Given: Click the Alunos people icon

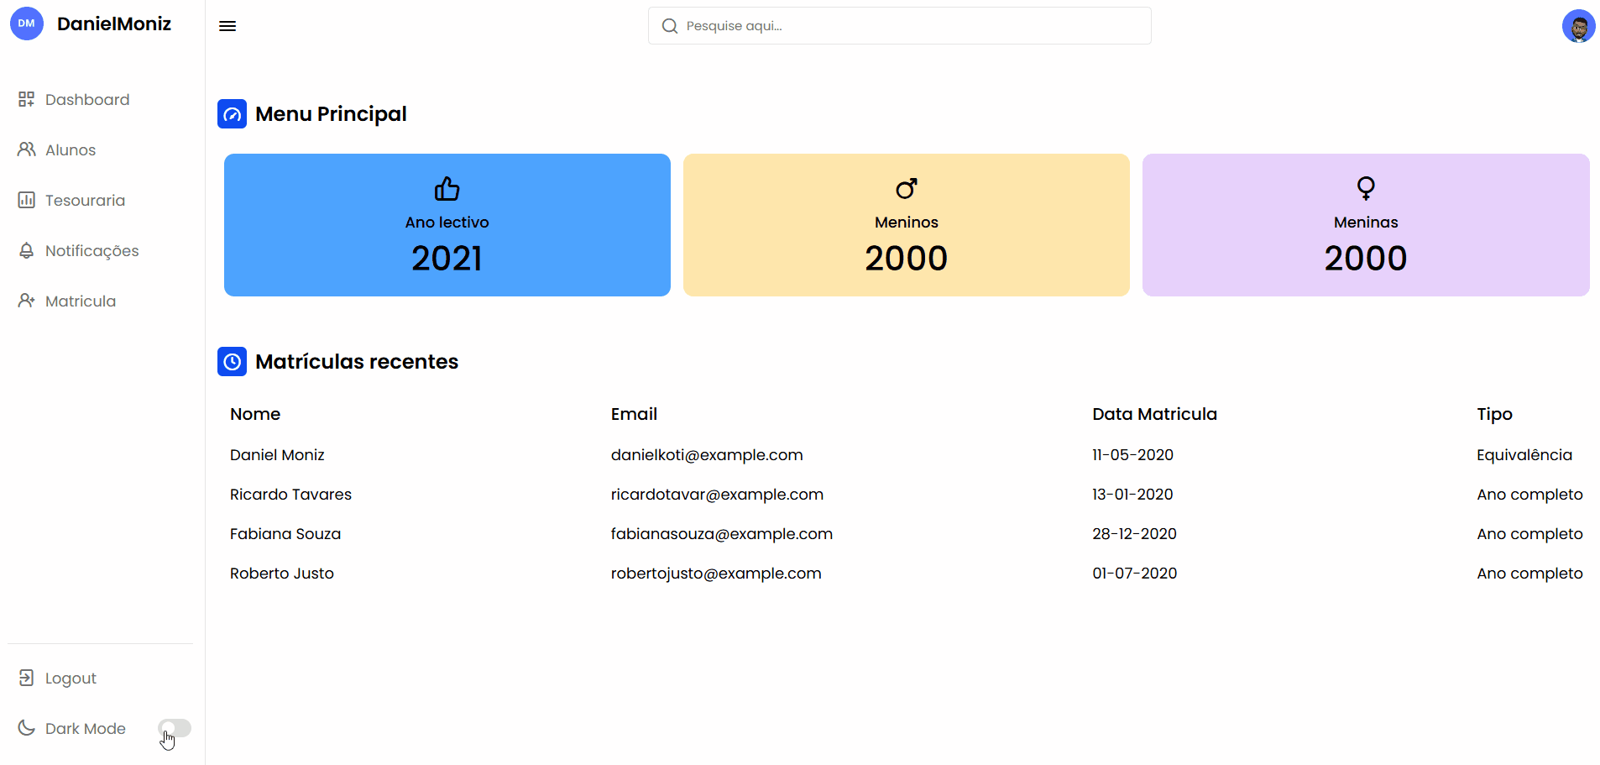Looking at the screenshot, I should point(27,149).
